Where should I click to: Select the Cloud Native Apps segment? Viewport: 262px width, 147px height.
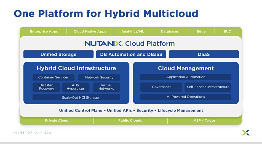90,31
